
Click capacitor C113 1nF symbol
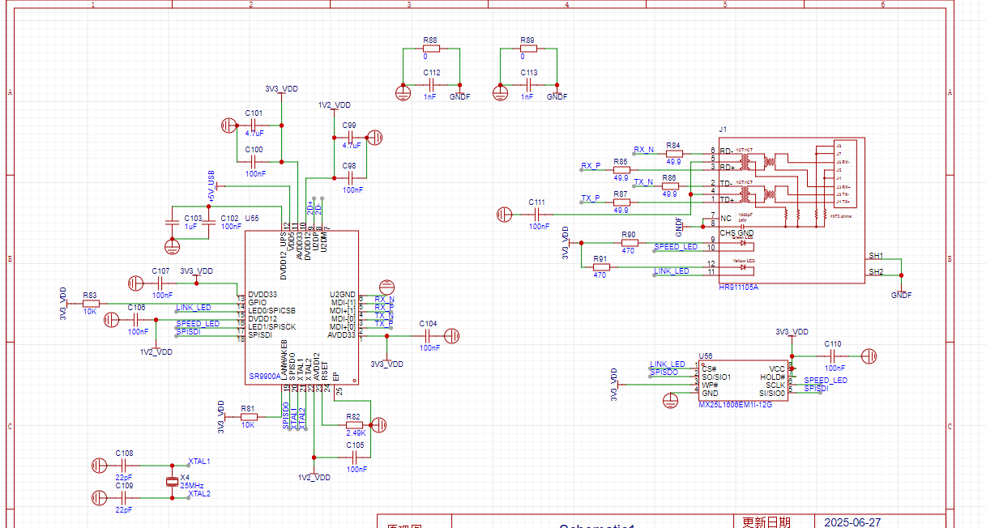click(x=528, y=85)
